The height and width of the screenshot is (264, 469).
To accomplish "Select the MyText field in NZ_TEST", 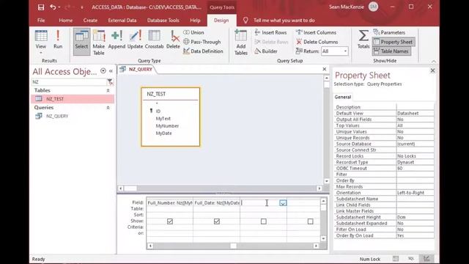I will 163,119.
